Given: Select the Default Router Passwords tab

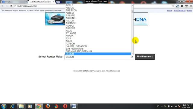Looking at the screenshot, I should click(41, 2).
